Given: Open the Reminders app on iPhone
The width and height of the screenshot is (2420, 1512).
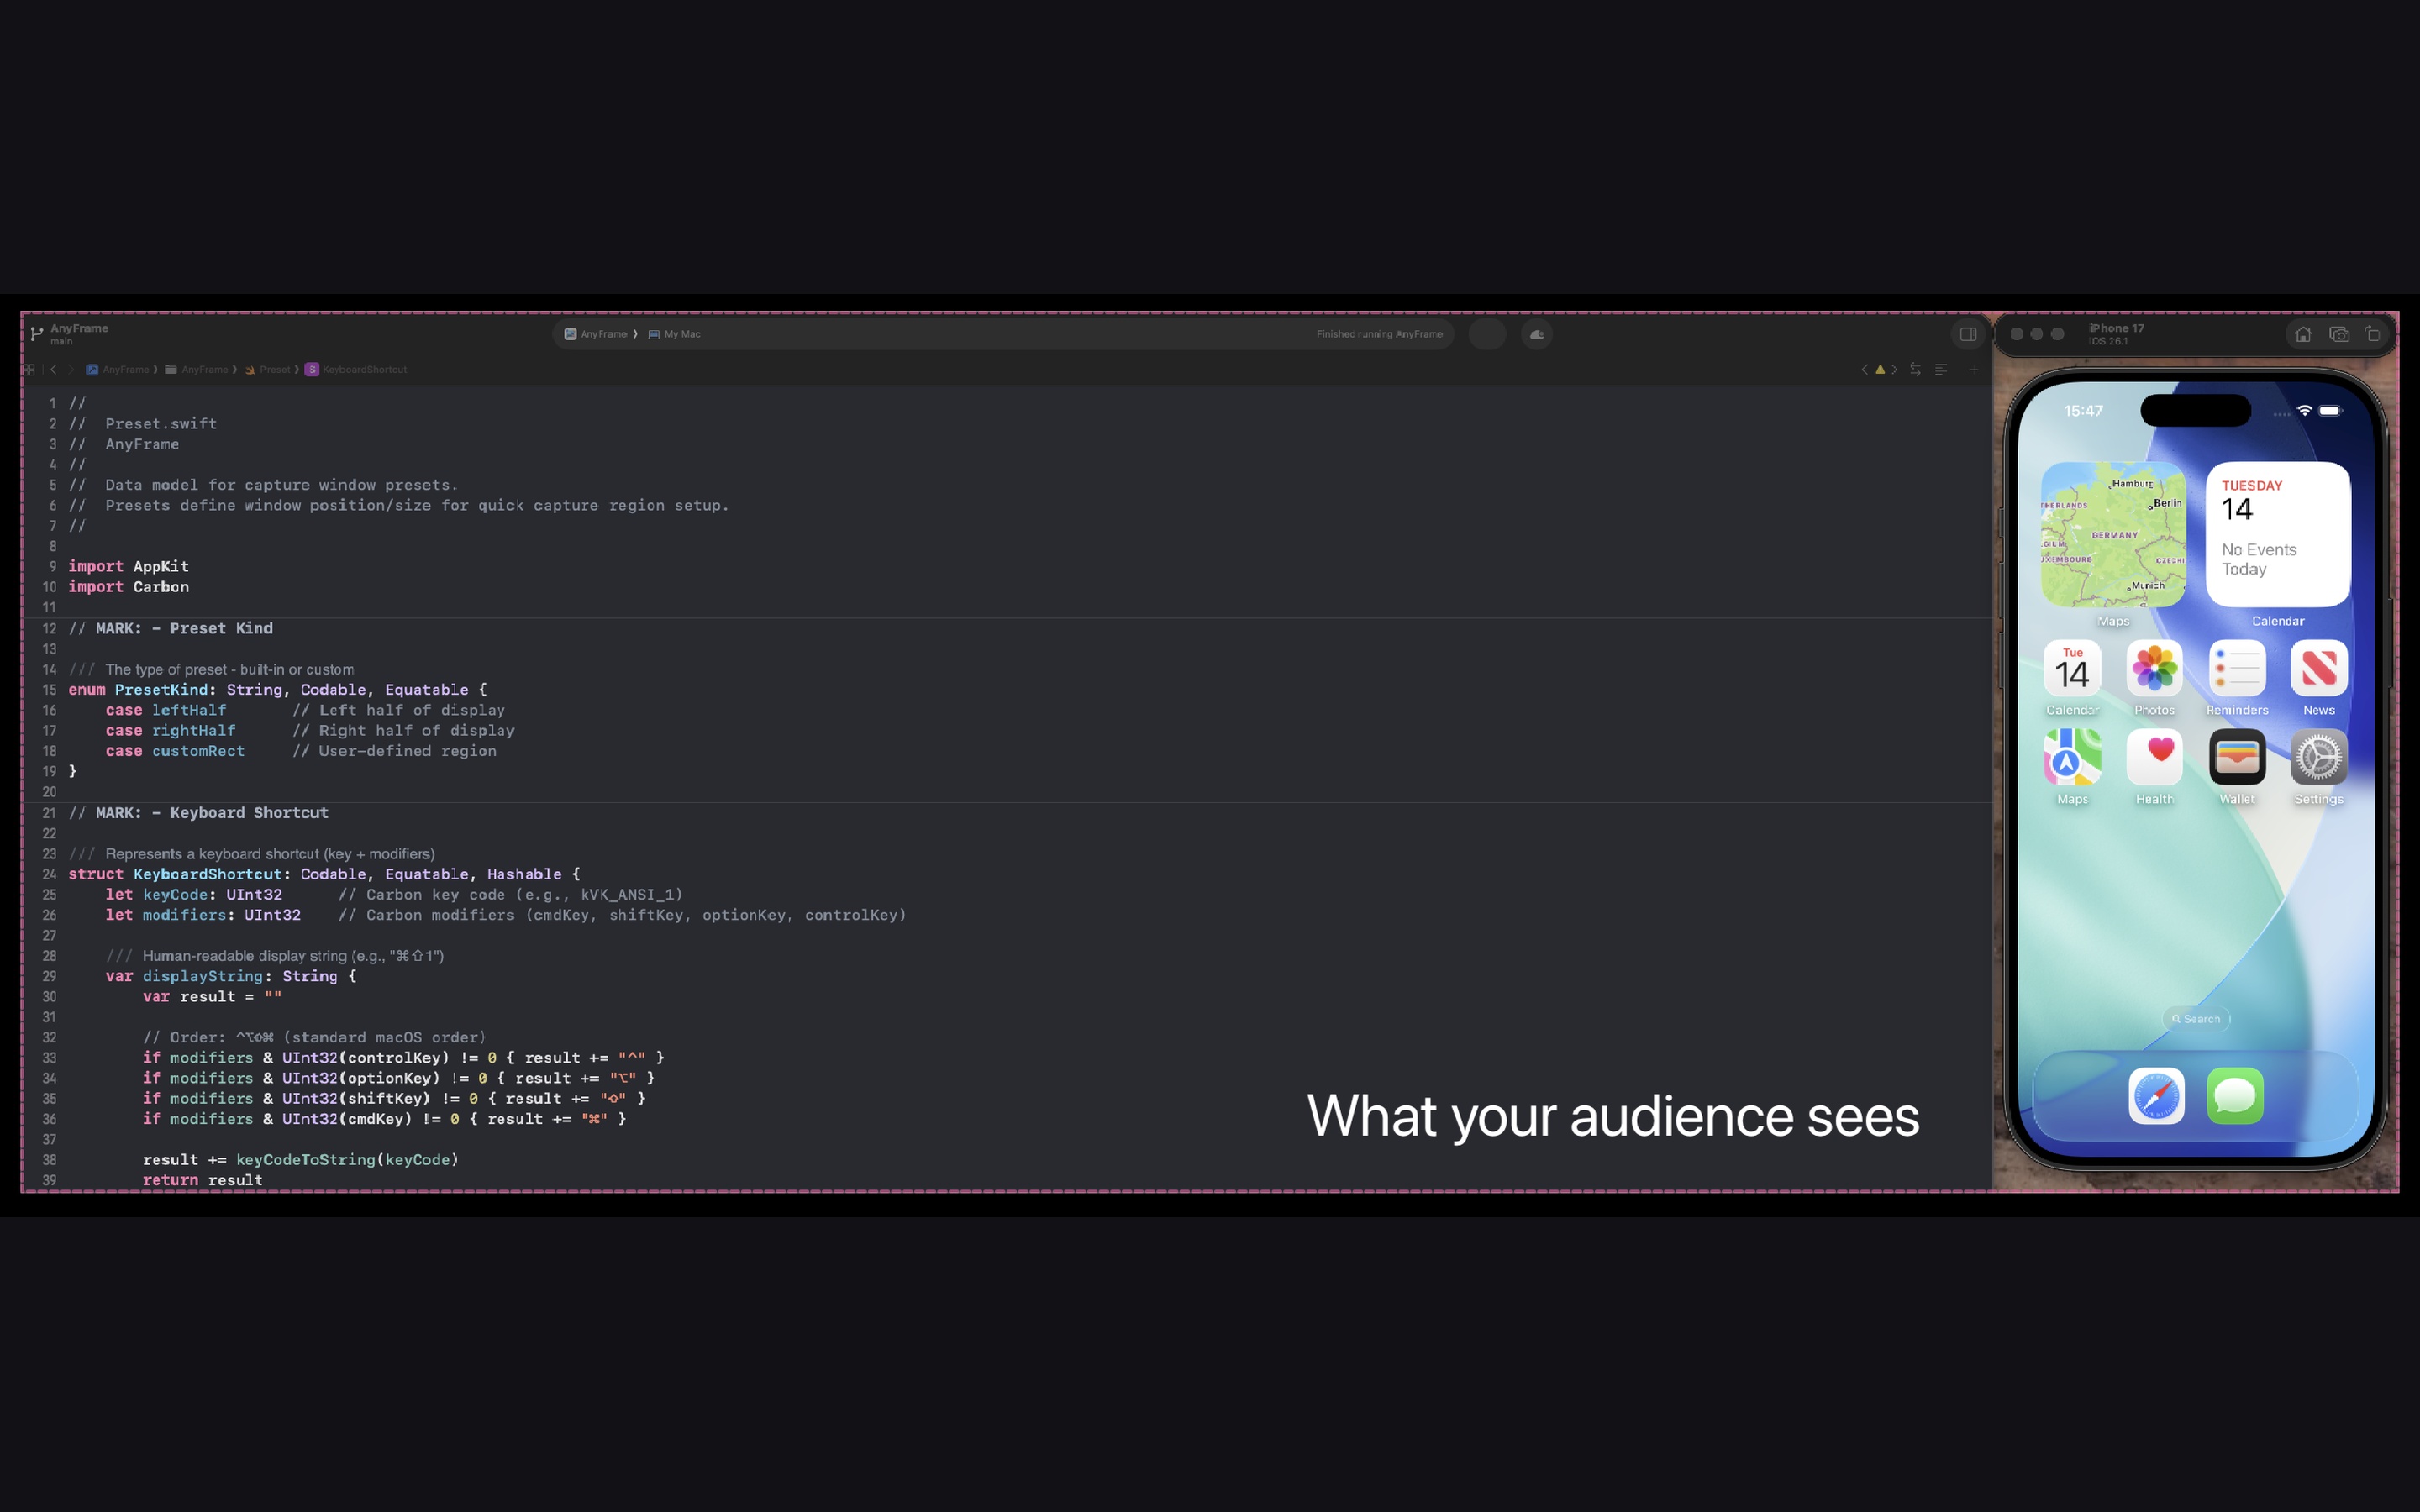Looking at the screenshot, I should (2237, 668).
